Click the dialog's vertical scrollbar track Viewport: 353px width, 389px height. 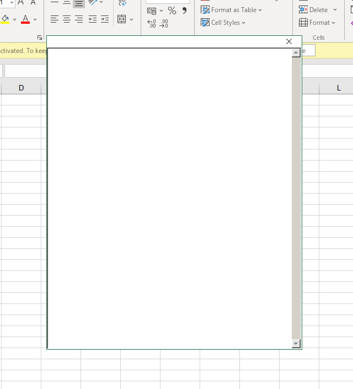tap(296, 198)
